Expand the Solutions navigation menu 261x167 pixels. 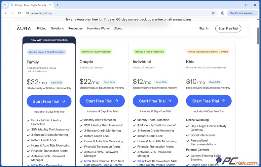tap(57, 29)
